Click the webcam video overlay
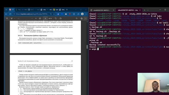Viewport: 169px width, 95px height. click(x=153, y=83)
